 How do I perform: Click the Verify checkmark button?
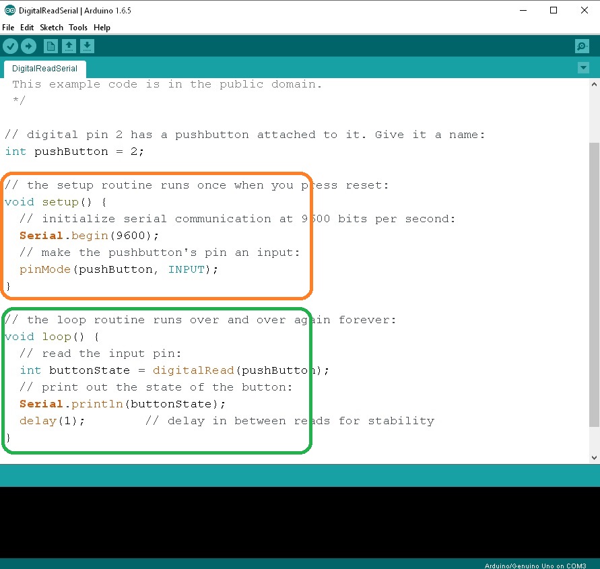(10, 46)
